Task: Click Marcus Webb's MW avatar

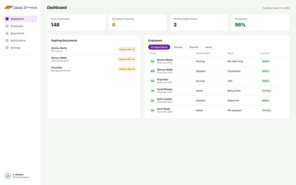Action: [x=152, y=71]
